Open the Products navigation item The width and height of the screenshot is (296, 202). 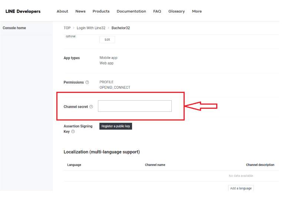(101, 11)
